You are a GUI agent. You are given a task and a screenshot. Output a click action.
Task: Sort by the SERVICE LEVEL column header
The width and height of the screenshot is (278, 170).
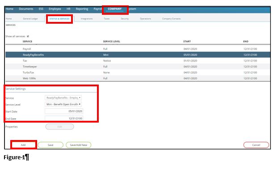112,42
